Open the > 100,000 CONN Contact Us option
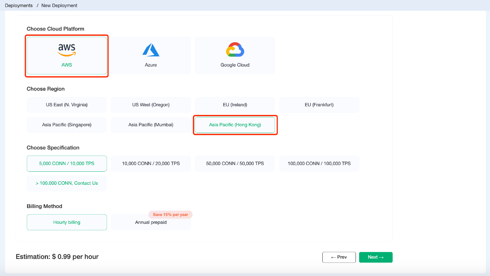 pos(67,183)
